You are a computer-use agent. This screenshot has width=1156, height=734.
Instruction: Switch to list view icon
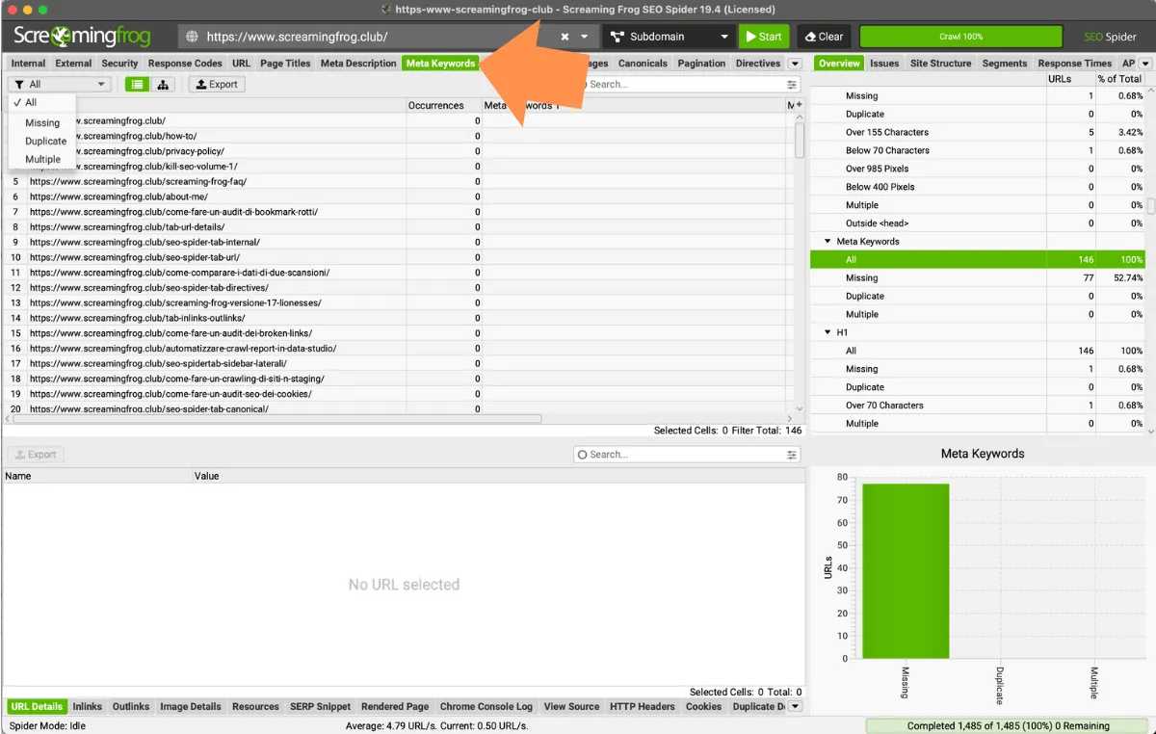pyautogui.click(x=138, y=85)
